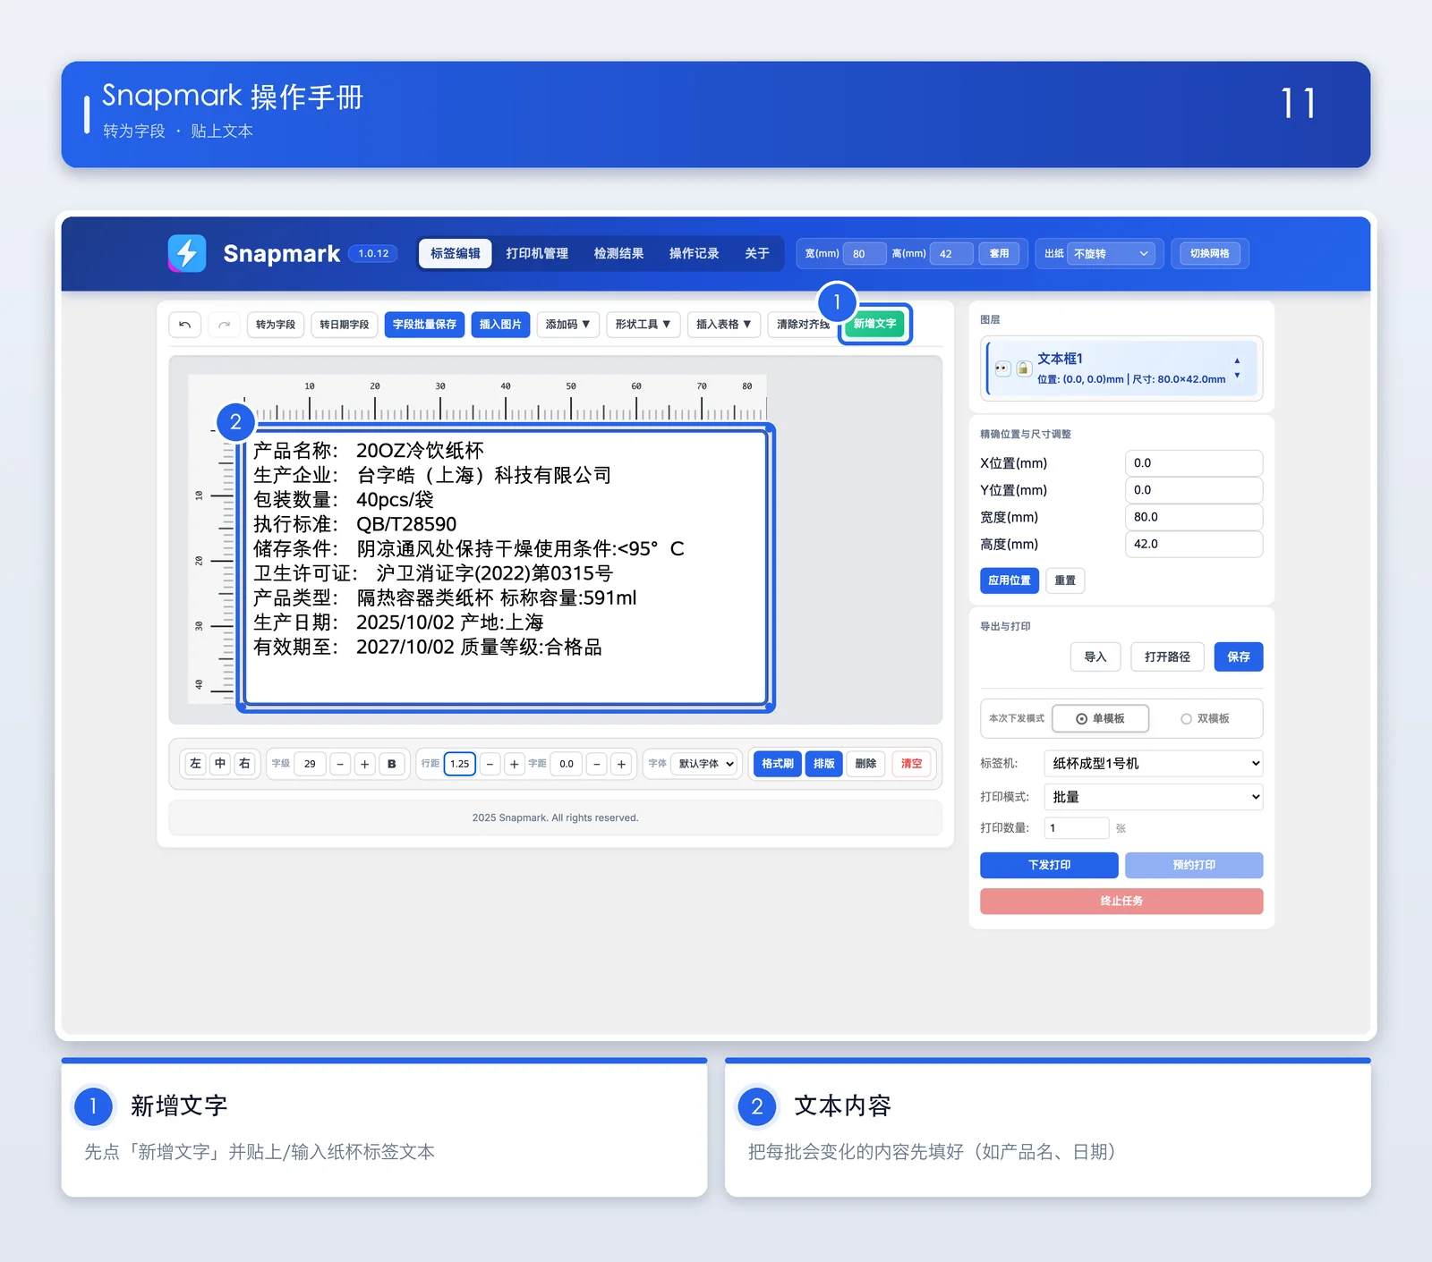Click the 排版 layout button

(x=824, y=764)
